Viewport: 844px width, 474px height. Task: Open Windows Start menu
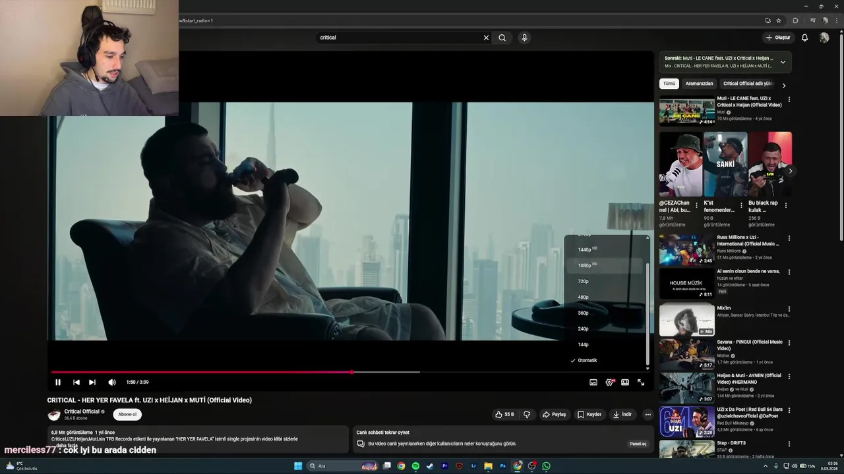[298, 466]
